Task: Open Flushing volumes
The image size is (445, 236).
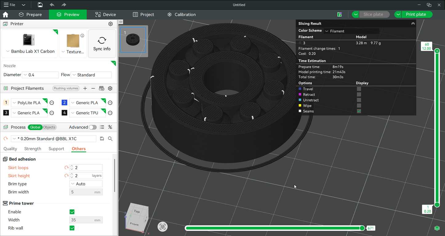Action: [x=66, y=88]
